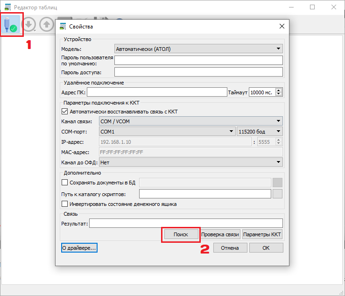Screen dimensions: 345x296
Task: Toggle automatic KKT connection restore checkbox
Action: pyautogui.click(x=65, y=112)
